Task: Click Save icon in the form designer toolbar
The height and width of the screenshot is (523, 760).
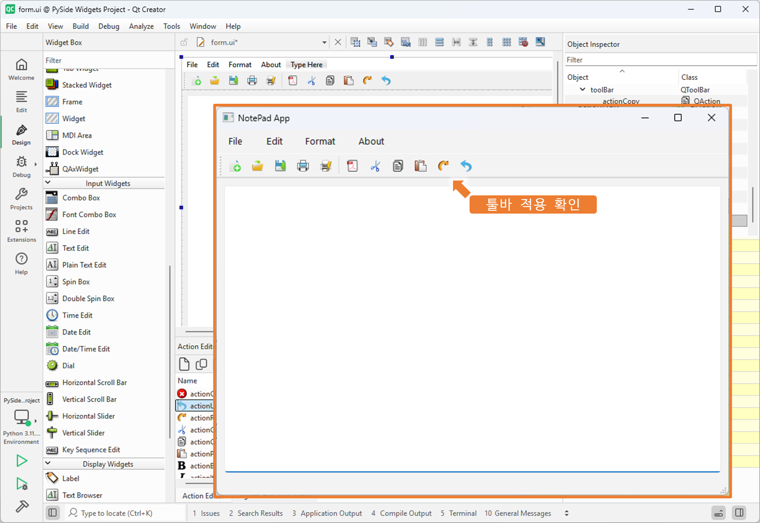Action: (233, 80)
